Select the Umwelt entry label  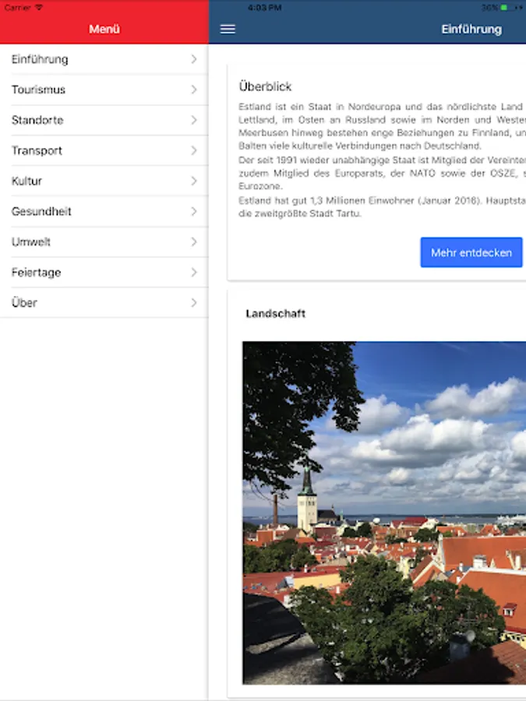pos(31,242)
